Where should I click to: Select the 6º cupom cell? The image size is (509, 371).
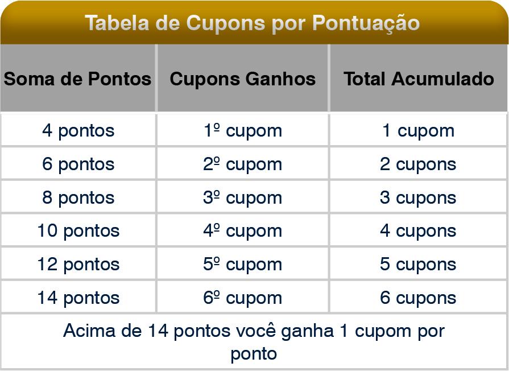(242, 298)
